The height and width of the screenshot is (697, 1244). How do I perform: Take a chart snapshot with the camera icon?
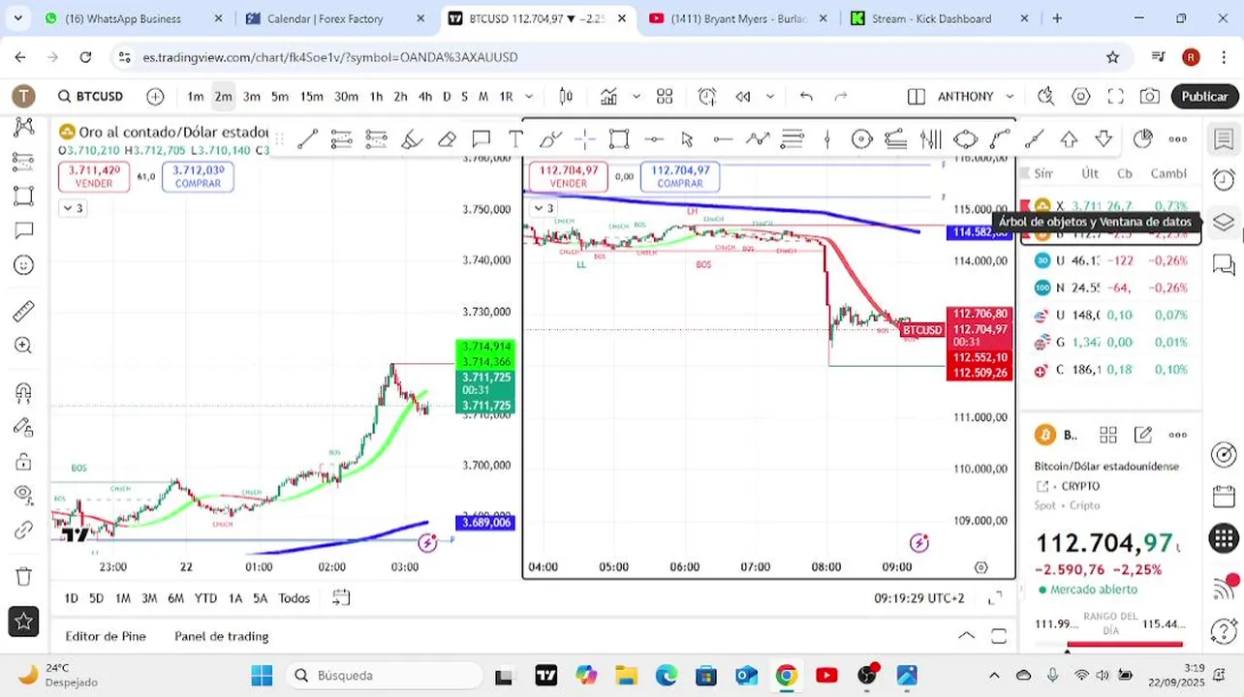pyautogui.click(x=1150, y=96)
